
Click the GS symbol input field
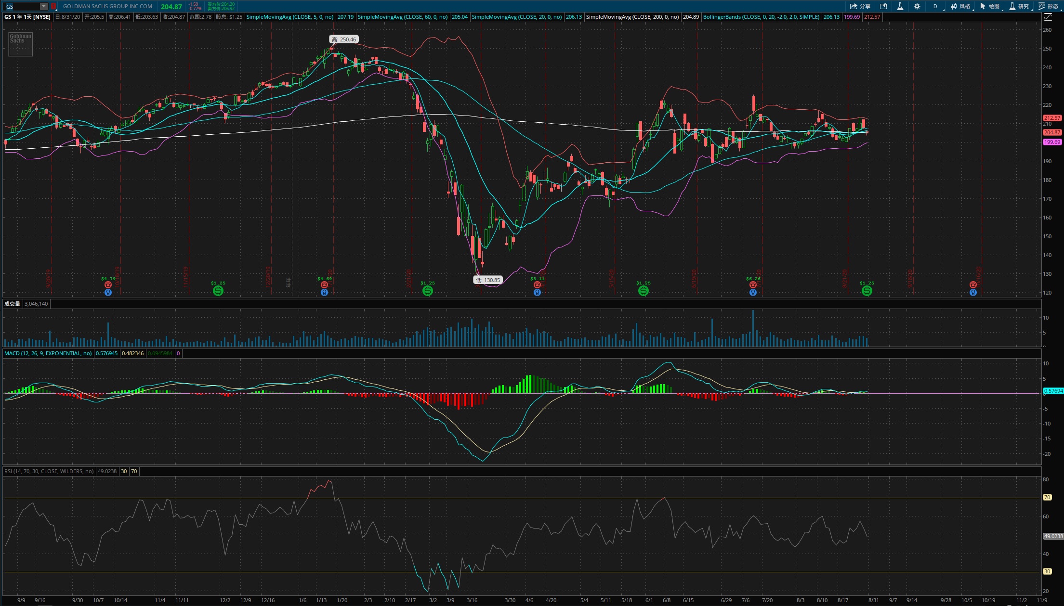(21, 6)
